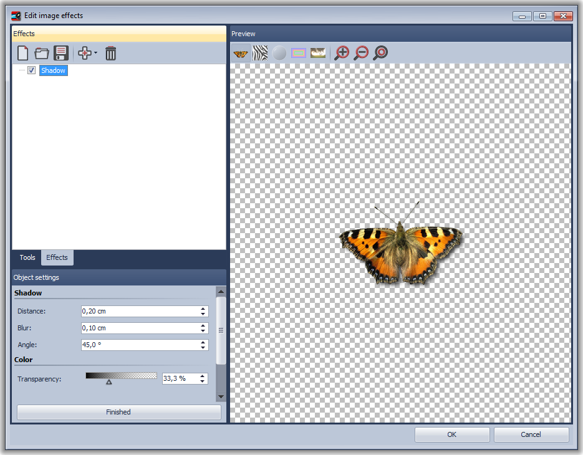Viewport: 583px width, 455px height.
Task: Create a new effects file
Action: coord(22,53)
